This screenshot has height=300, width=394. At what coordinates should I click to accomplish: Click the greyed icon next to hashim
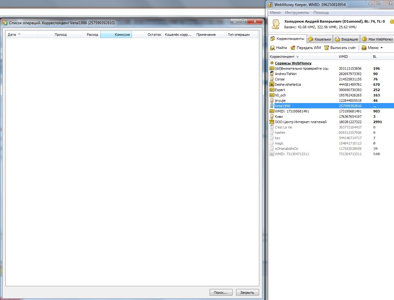click(272, 132)
